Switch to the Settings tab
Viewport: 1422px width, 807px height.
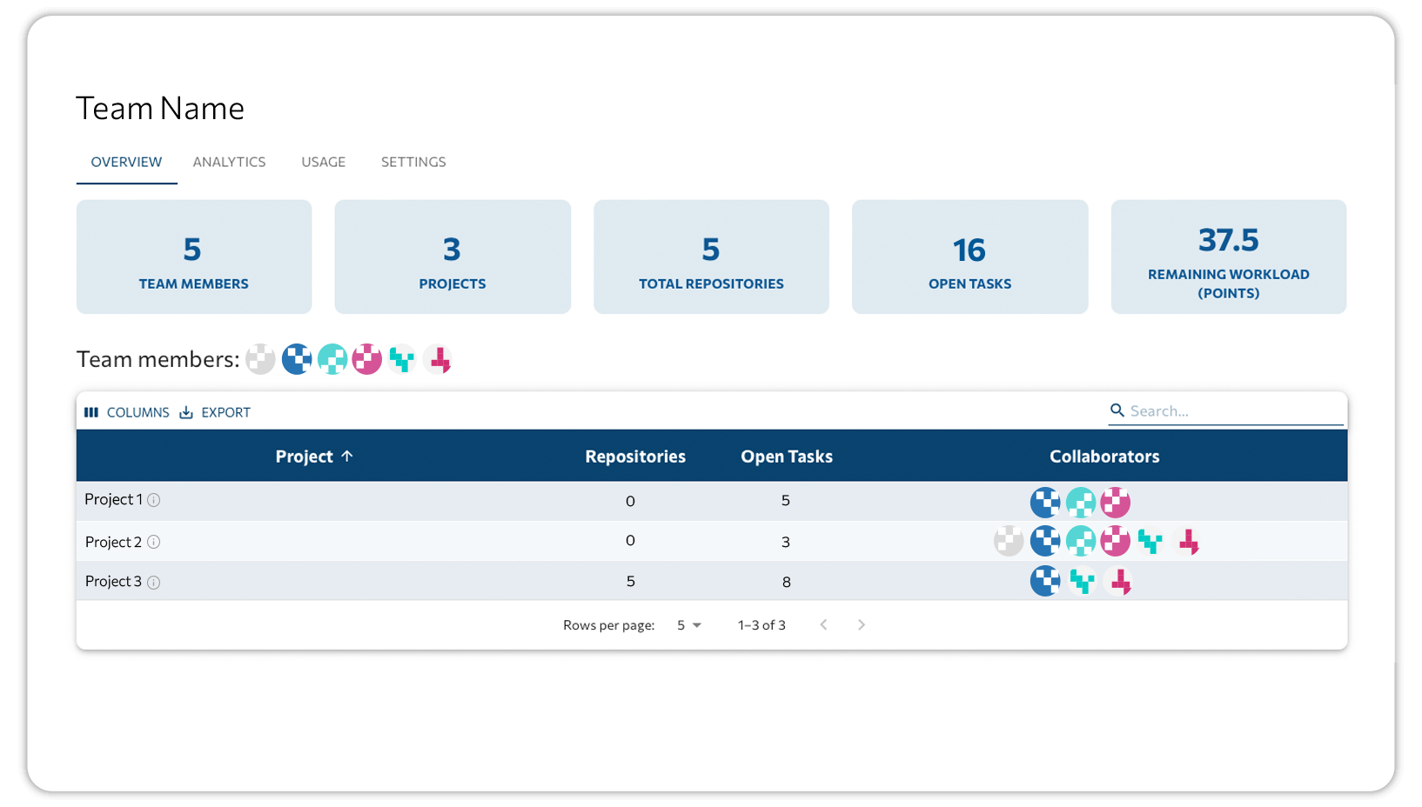(x=413, y=162)
